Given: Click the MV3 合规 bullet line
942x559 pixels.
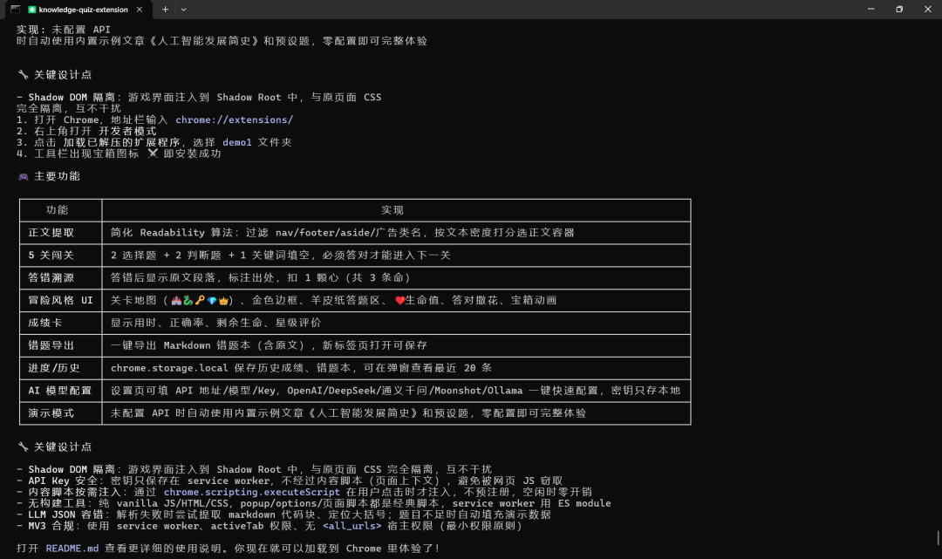Looking at the screenshot, I should [270, 526].
